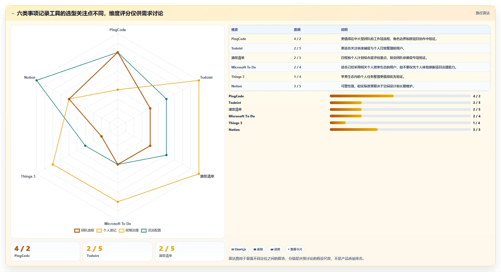Click the teal data point at Notion axis
Viewport: 501px width, 272px height.
37,80
